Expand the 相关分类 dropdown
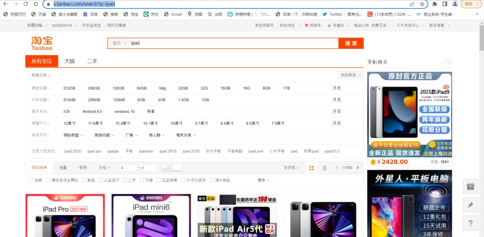The image size is (484, 237). [186, 135]
